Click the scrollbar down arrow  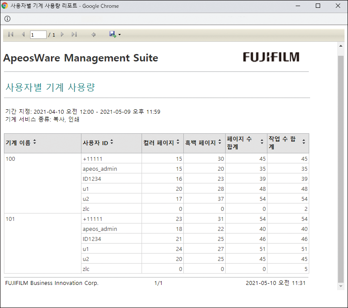[341, 286]
